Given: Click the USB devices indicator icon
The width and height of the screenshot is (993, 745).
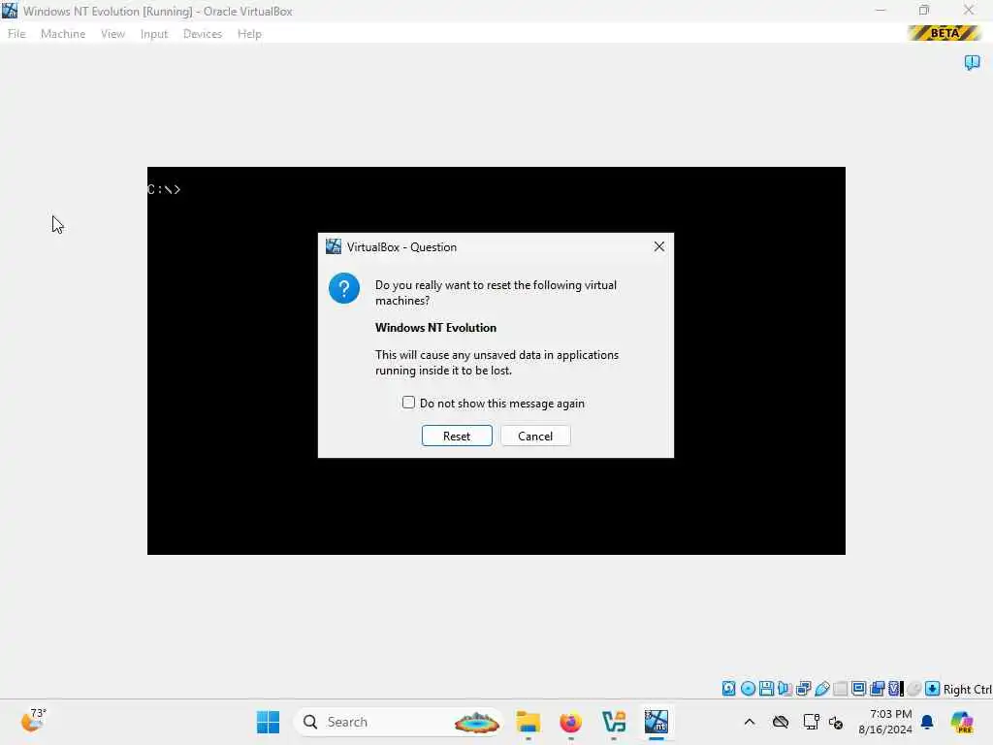Looking at the screenshot, I should click(x=822, y=689).
